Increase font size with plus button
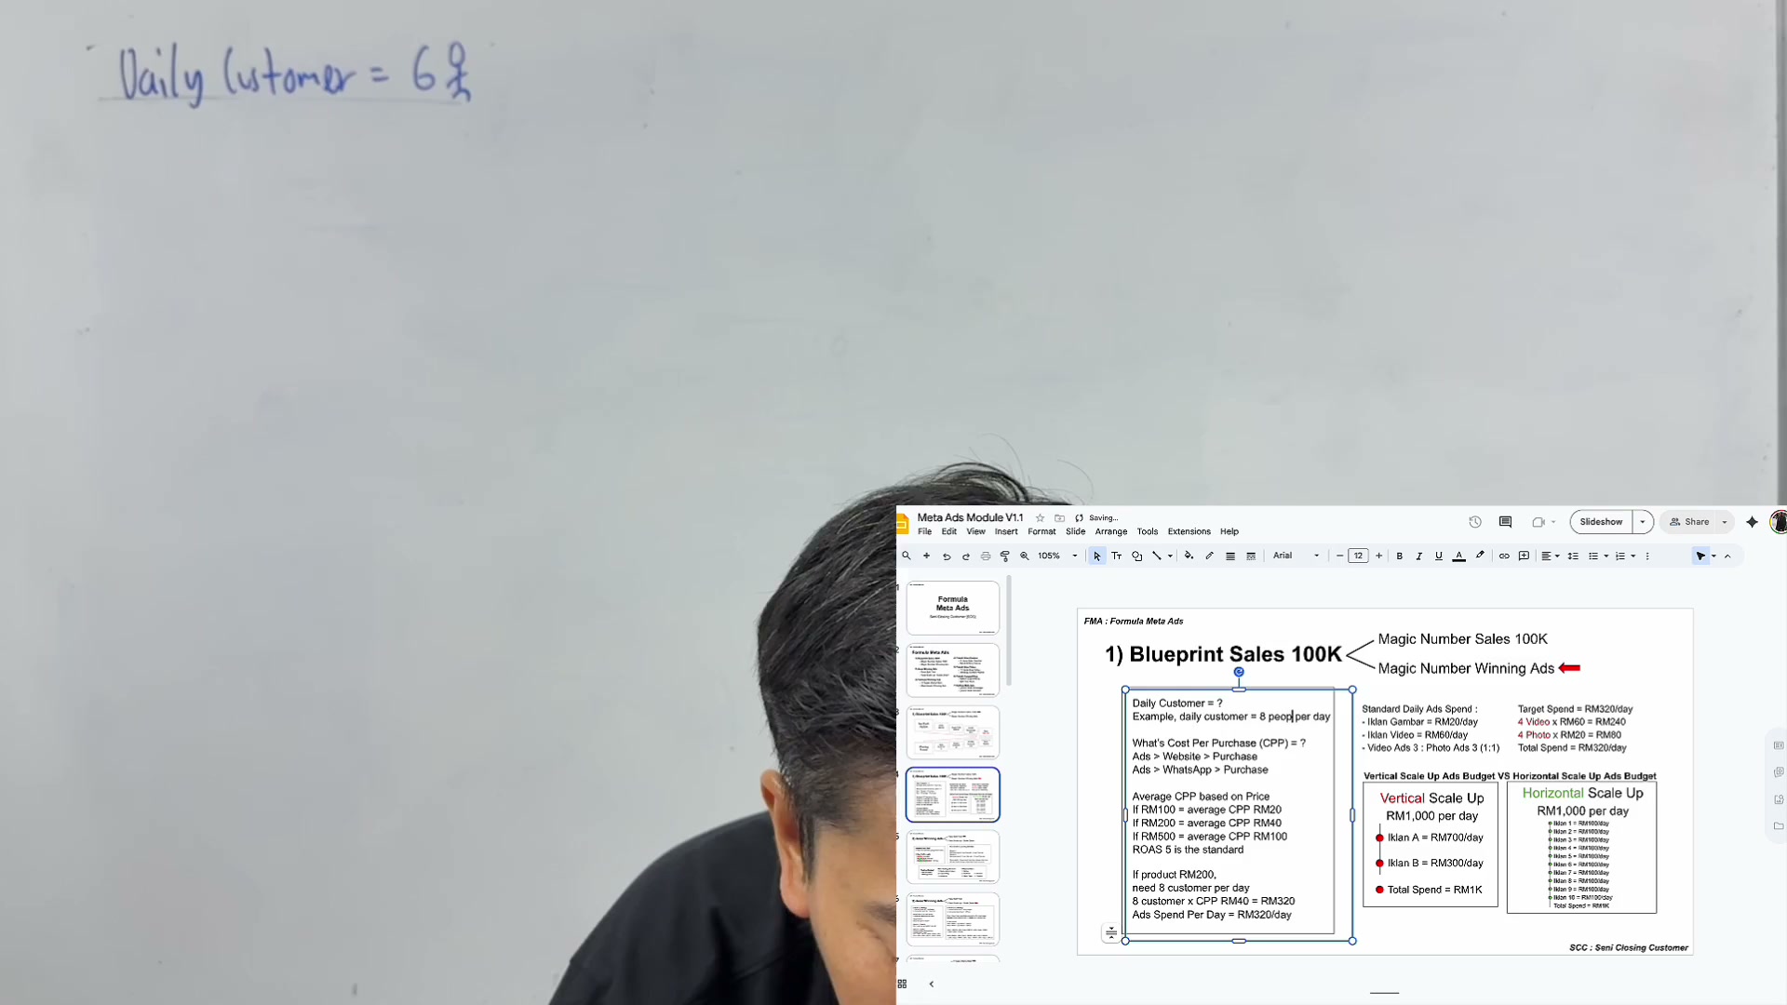The width and height of the screenshot is (1787, 1005). pyautogui.click(x=1378, y=556)
